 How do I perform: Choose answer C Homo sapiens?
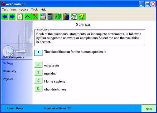[x=38, y=81]
